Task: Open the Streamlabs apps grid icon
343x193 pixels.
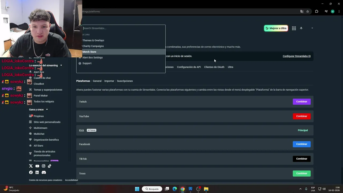Action: (294, 28)
